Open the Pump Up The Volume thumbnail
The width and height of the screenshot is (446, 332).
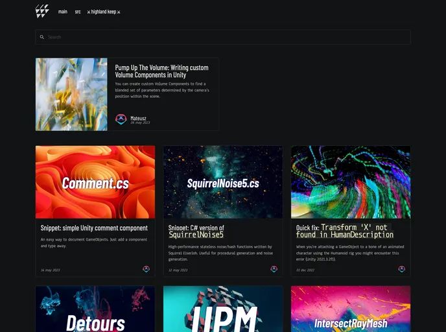click(x=71, y=95)
